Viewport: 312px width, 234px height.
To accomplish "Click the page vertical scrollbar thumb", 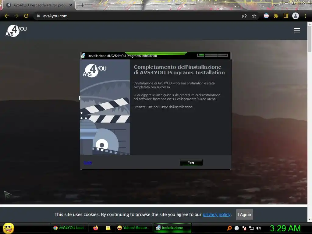I will click(310, 39).
